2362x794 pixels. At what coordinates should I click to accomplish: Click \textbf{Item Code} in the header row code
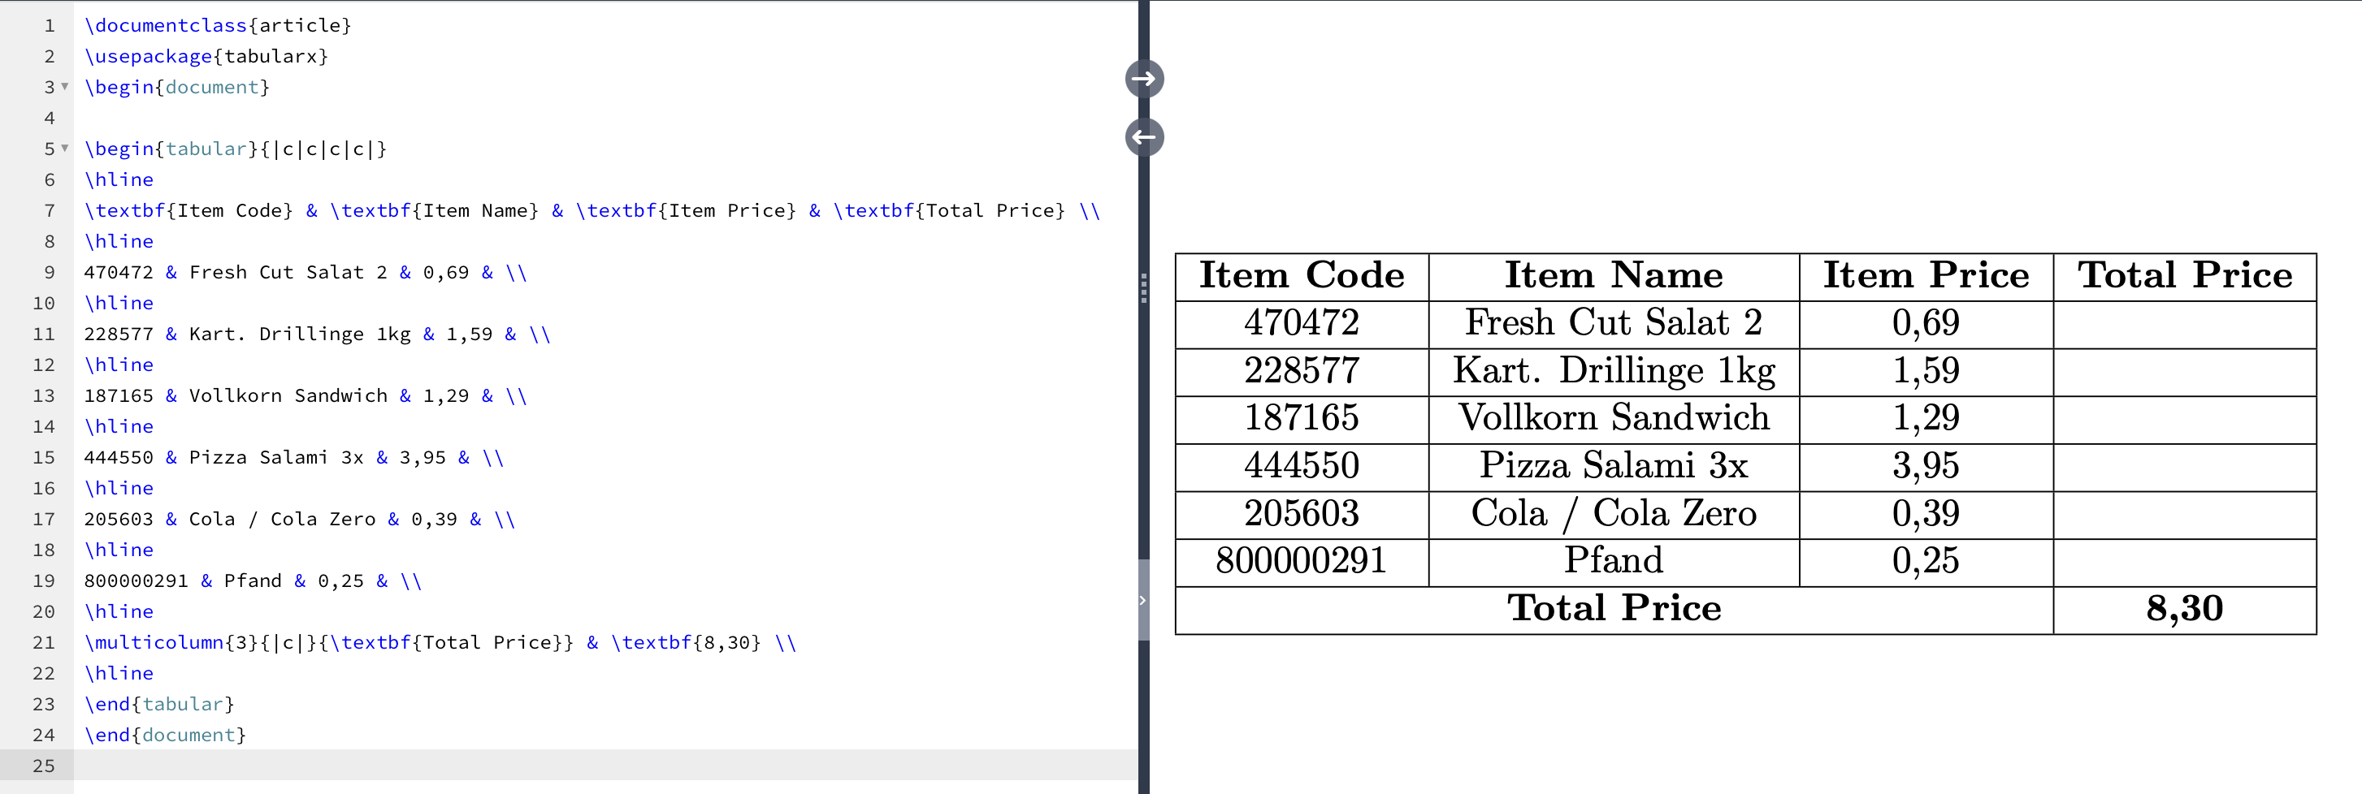tap(189, 210)
